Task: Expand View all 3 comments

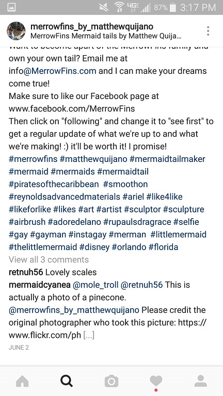Action: pyautogui.click(x=49, y=260)
